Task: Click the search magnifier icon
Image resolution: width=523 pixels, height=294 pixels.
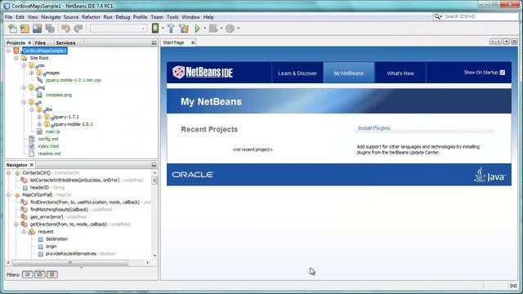Action: 438,16
